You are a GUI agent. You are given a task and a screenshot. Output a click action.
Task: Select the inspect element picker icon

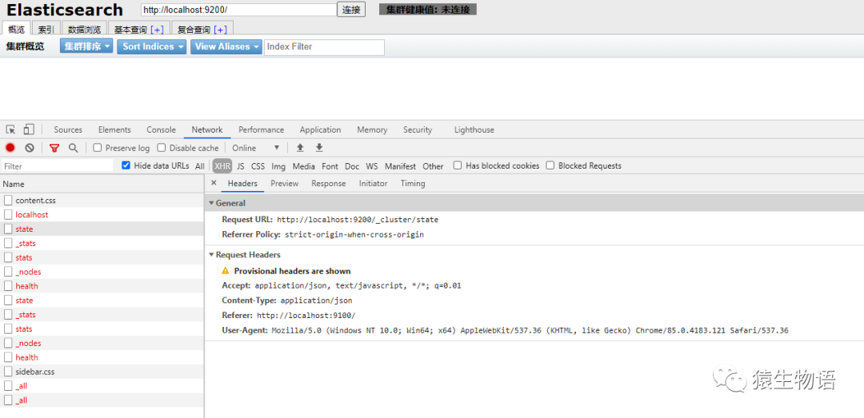10,130
